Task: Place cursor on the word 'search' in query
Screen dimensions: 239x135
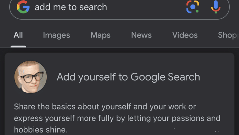Action: click(93, 7)
